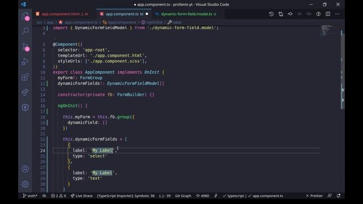The height and width of the screenshot is (204, 363).
Task: Click the 4980 port status item
Action: (x=202, y=195)
